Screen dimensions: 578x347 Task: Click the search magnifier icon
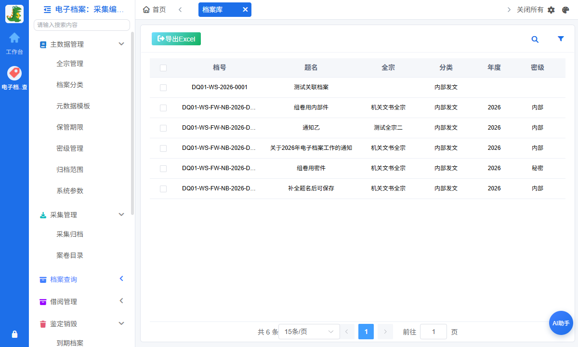(x=535, y=40)
